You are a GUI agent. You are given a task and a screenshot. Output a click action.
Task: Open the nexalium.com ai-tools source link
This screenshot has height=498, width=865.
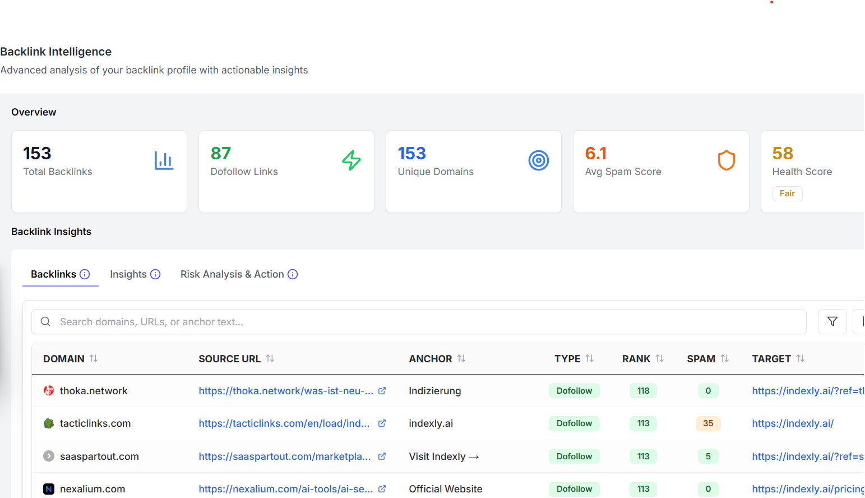click(x=286, y=489)
